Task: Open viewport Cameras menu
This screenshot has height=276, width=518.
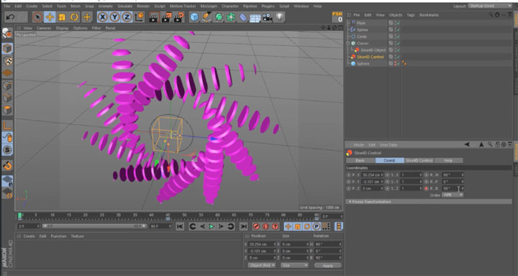Action: click(x=44, y=28)
